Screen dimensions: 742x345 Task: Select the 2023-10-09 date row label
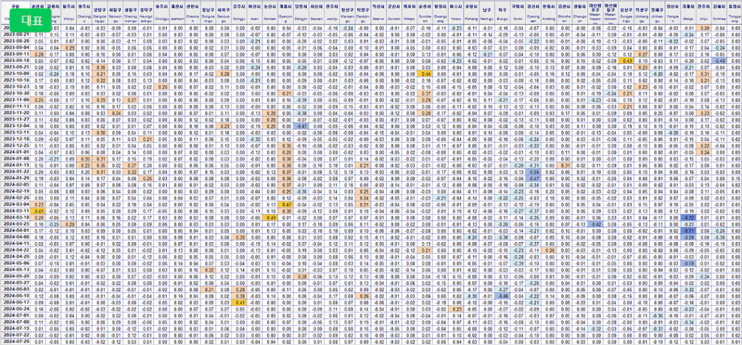[x=16, y=74]
